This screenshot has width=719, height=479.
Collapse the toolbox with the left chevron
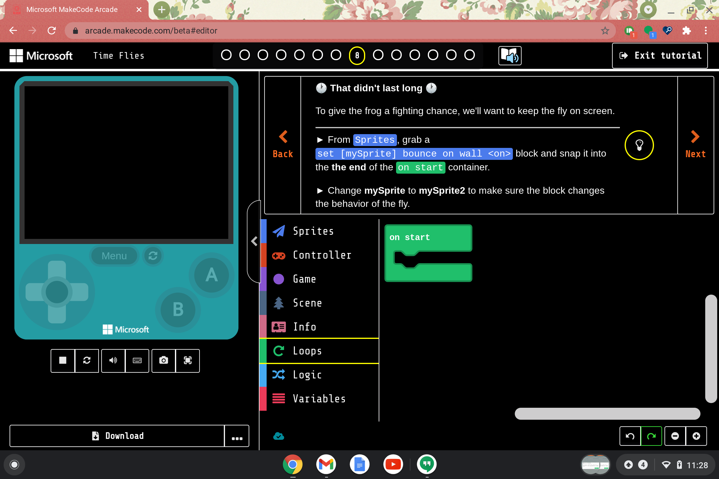tap(254, 241)
